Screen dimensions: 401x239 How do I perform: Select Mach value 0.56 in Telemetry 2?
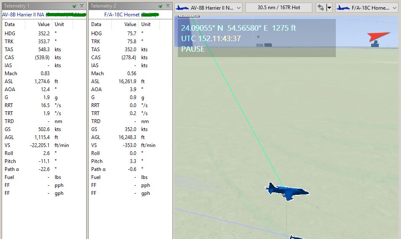(x=132, y=74)
